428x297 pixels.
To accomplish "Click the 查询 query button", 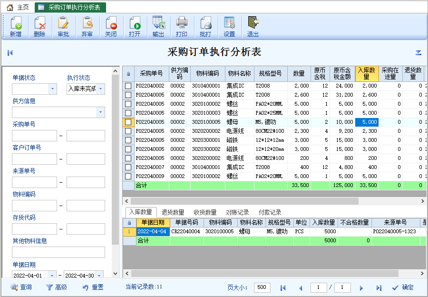I will [21, 287].
